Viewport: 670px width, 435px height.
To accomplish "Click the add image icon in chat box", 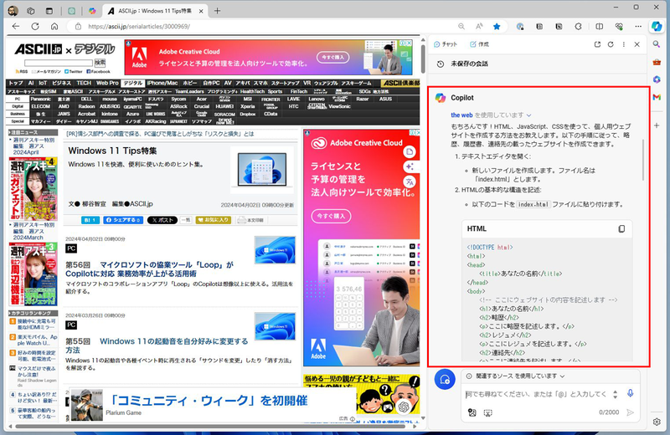I will coord(472,412).
